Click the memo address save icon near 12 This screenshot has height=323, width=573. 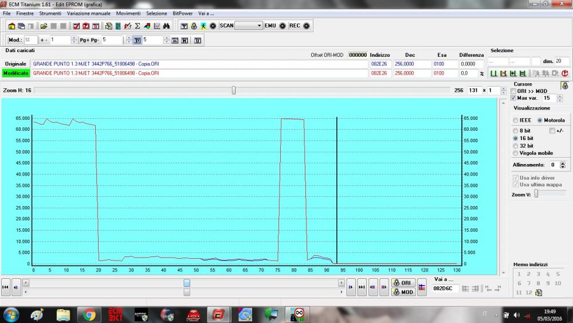(539, 292)
